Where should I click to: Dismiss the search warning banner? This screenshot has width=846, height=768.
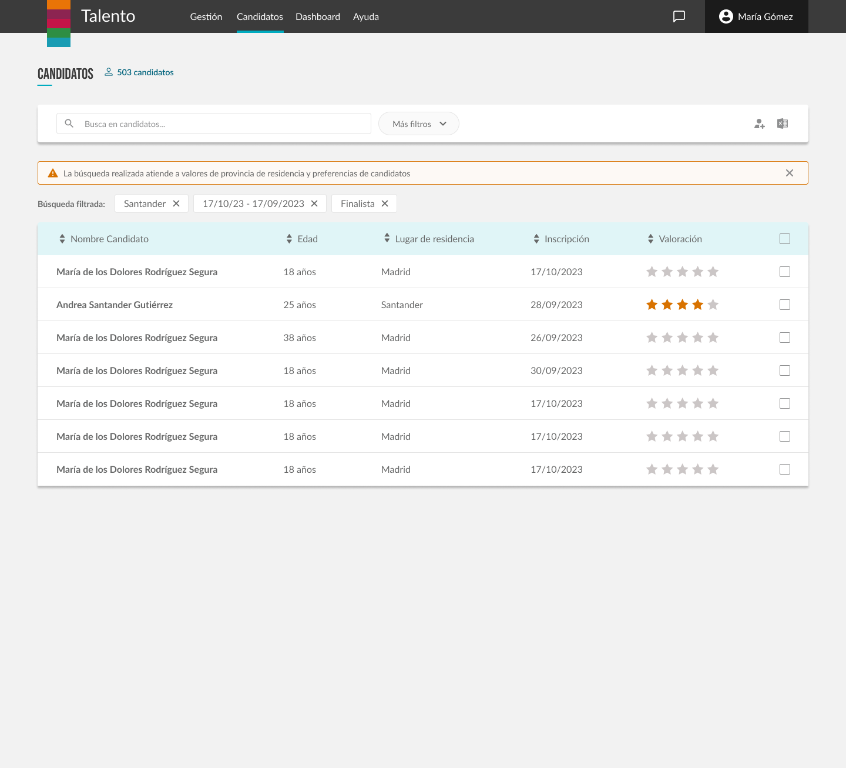coord(789,173)
